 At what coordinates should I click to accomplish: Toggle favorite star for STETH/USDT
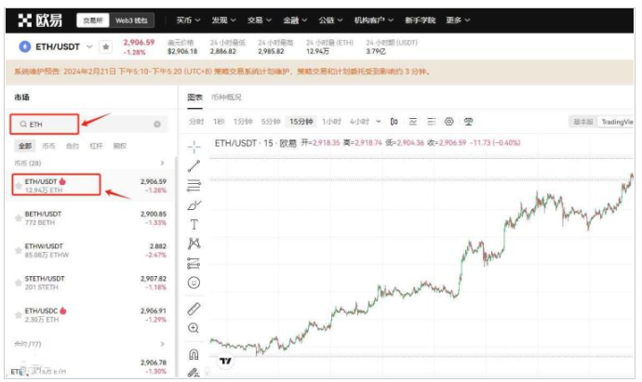18,283
